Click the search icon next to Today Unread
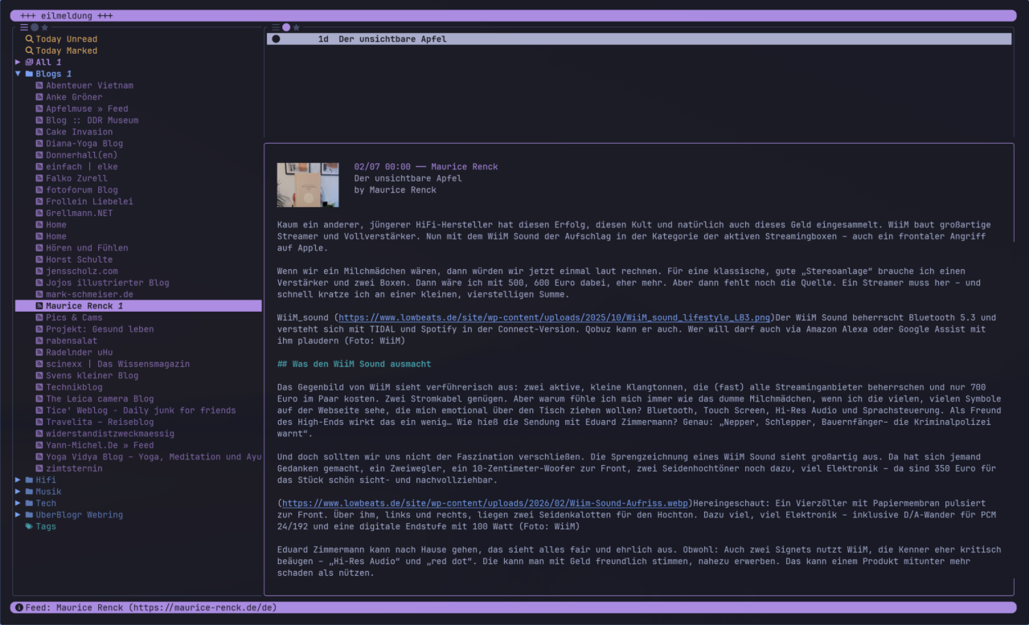1029x625 pixels. pos(29,39)
